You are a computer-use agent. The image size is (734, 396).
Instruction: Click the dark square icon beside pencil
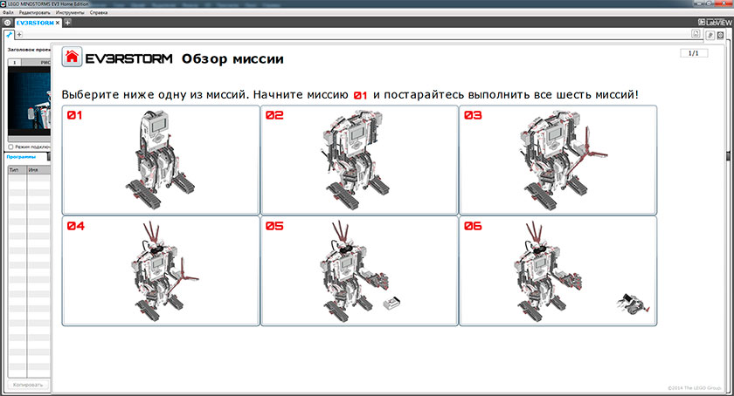(x=720, y=35)
